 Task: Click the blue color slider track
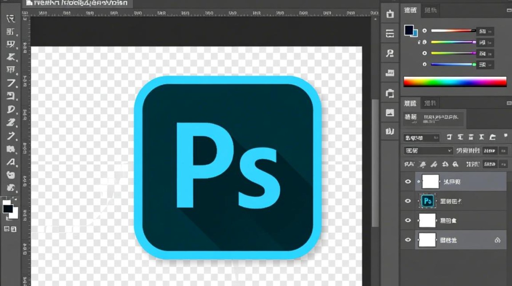pyautogui.click(x=453, y=64)
